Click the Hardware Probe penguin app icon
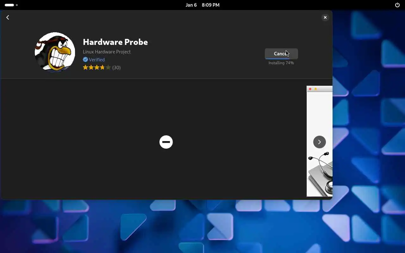Image resolution: width=405 pixels, height=253 pixels. (55, 52)
